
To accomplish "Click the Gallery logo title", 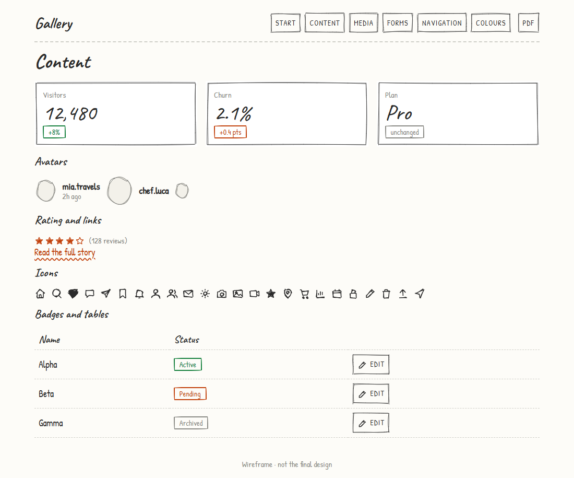I will tap(54, 24).
